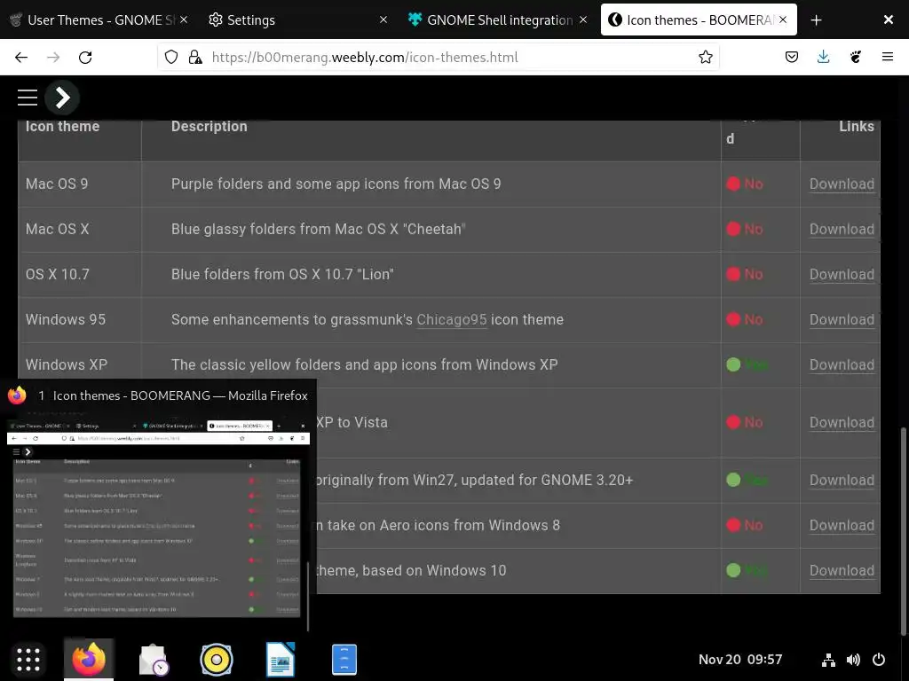Open the Chicago95 link
Image resolution: width=909 pixels, height=681 pixels.
point(452,319)
